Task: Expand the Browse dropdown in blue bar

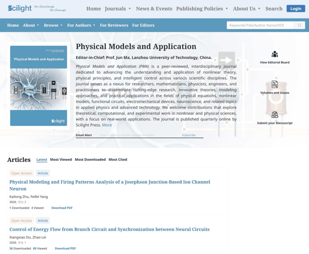Action: [53, 25]
